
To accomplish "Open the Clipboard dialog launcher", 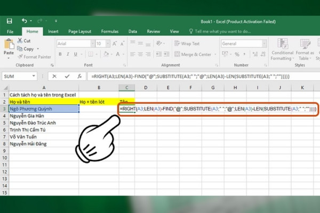I will tap(52, 65).
